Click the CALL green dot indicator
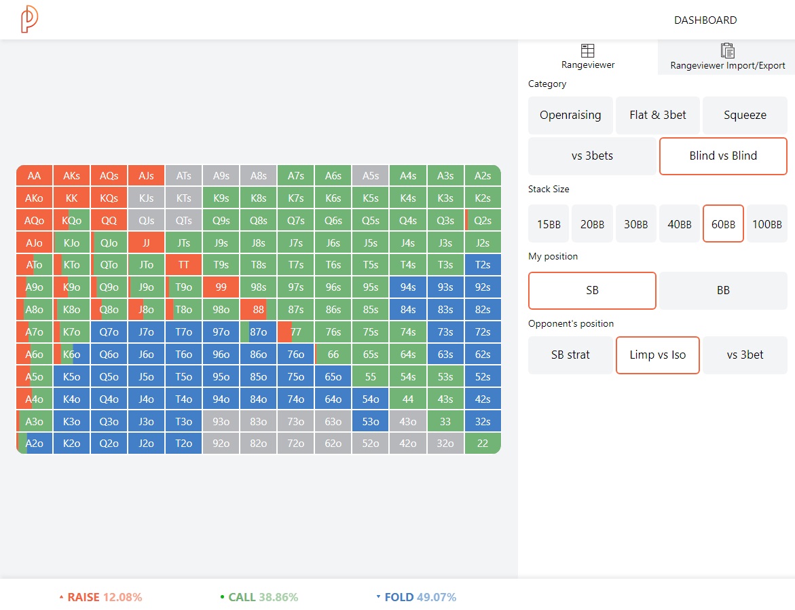Viewport: 795px width, 610px height. coord(222,597)
